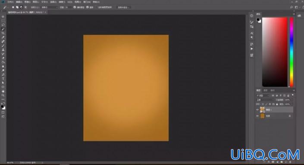Choose Add to Selection mode in options bar

click(17, 7)
